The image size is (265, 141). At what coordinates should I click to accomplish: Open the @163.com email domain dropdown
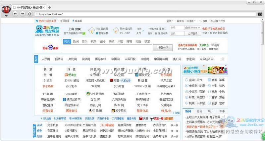192,27
